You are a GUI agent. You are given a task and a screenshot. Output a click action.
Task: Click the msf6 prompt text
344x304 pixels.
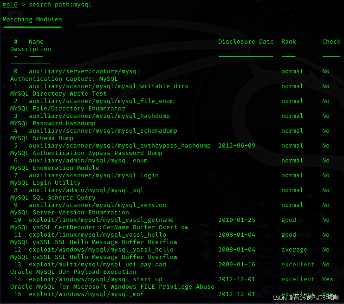point(10,5)
